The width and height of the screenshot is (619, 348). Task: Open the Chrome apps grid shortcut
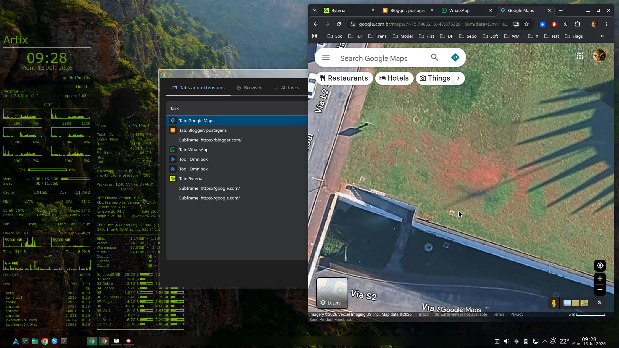[x=315, y=36]
